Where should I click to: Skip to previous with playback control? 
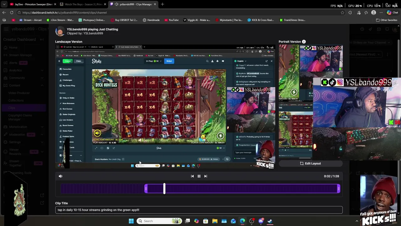click(x=192, y=176)
